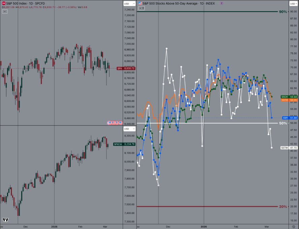The height and width of the screenshot is (229, 299).
Task: Select the red 20% horizontal line label
Action: 283,207
